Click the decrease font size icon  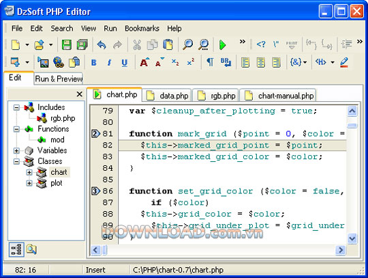coord(160,62)
